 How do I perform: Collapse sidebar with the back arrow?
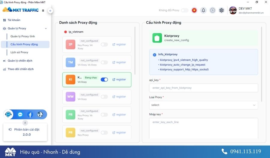point(50,11)
